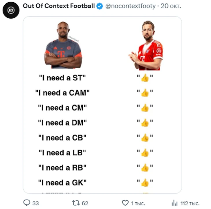Click the reply speech bubble icon
211x209 pixels.
tap(27, 203)
